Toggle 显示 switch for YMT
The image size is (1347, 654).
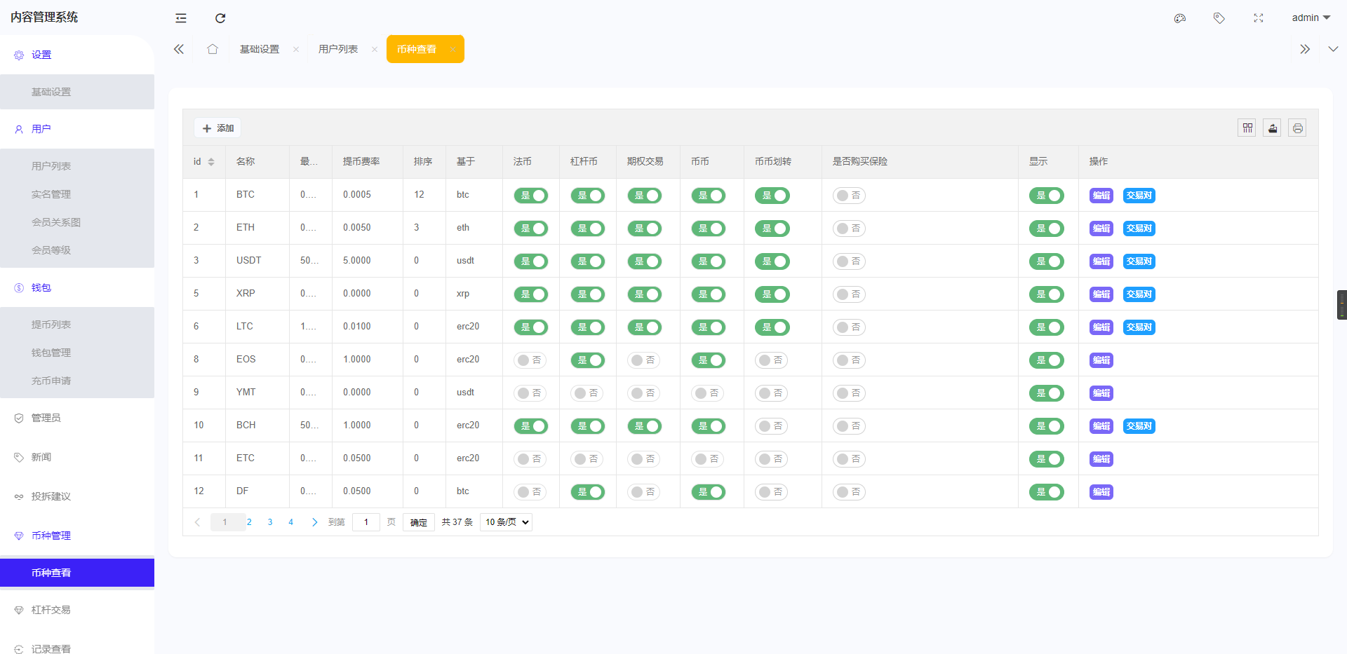coord(1047,393)
